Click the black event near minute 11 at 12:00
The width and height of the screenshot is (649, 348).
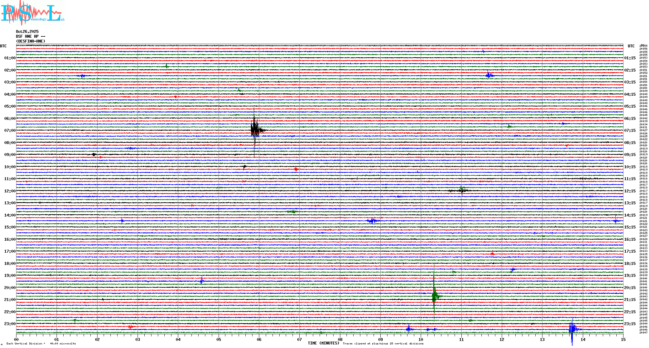462,190
